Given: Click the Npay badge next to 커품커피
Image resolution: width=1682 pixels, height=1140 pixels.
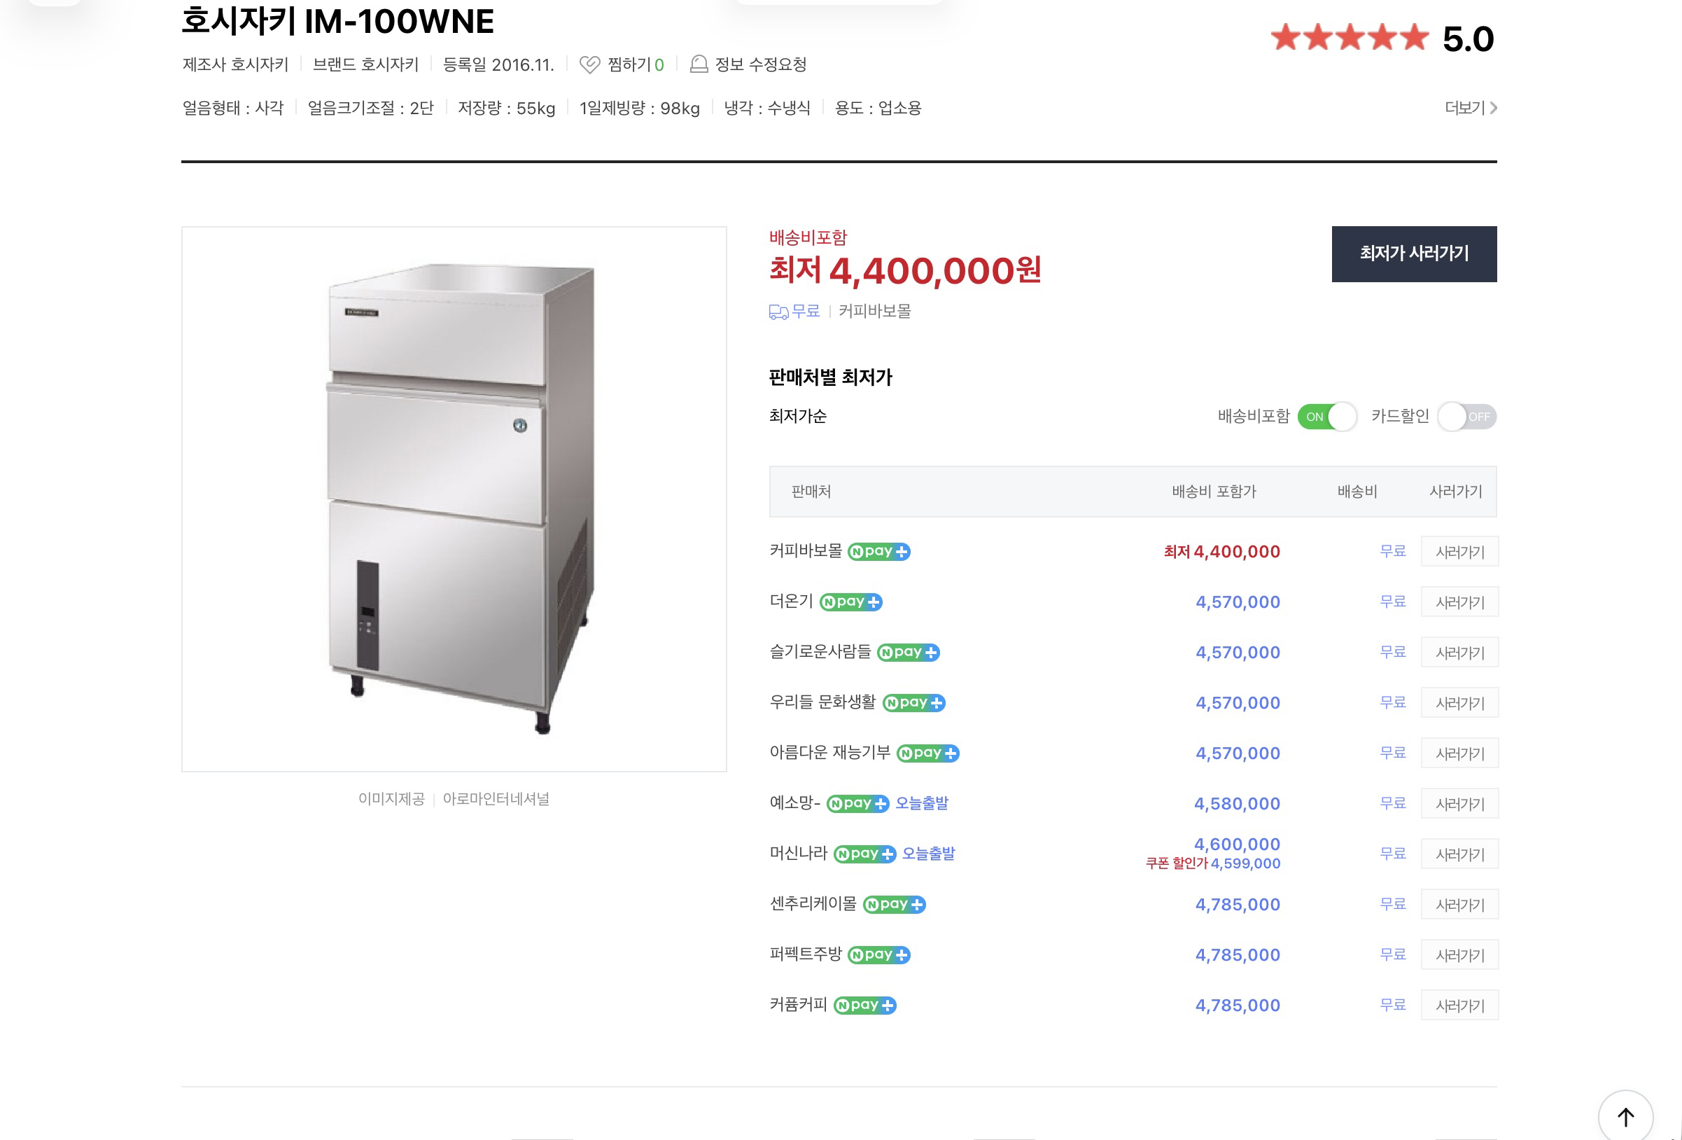Looking at the screenshot, I should pos(865,1006).
